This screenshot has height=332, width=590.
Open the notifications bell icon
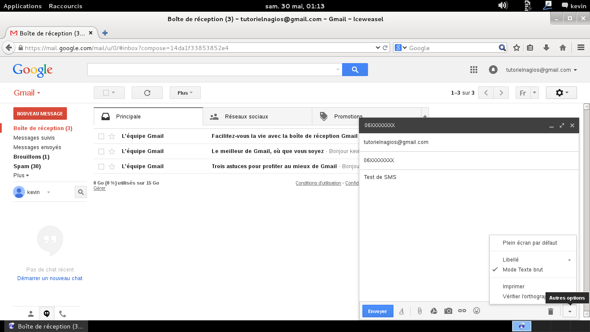(x=493, y=70)
